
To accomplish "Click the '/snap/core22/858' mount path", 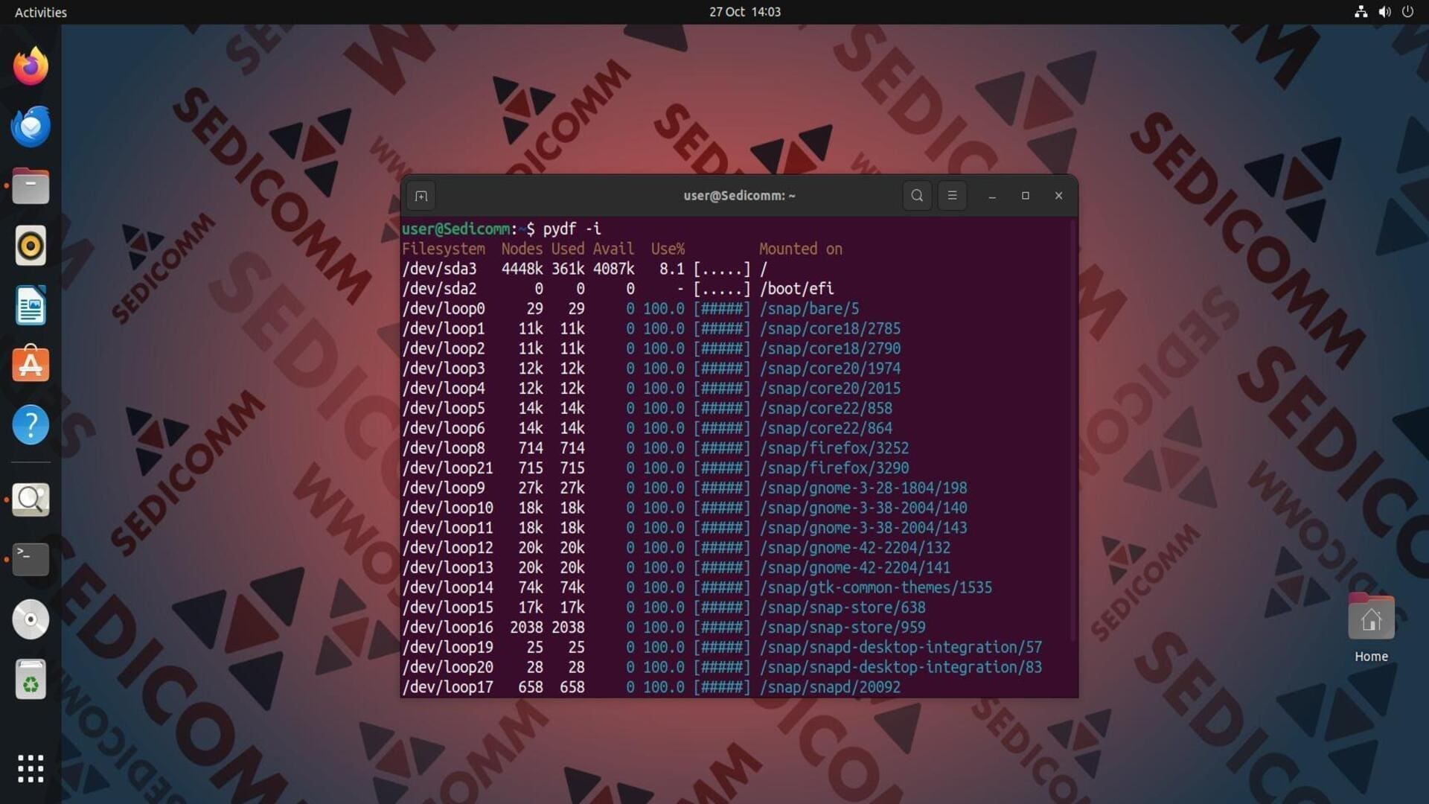I will coord(825,408).
